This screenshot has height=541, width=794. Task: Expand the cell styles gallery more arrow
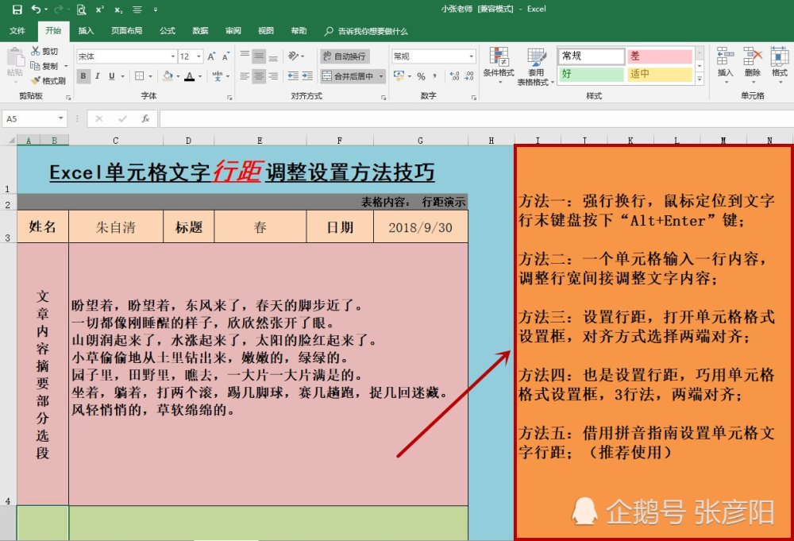(x=700, y=79)
